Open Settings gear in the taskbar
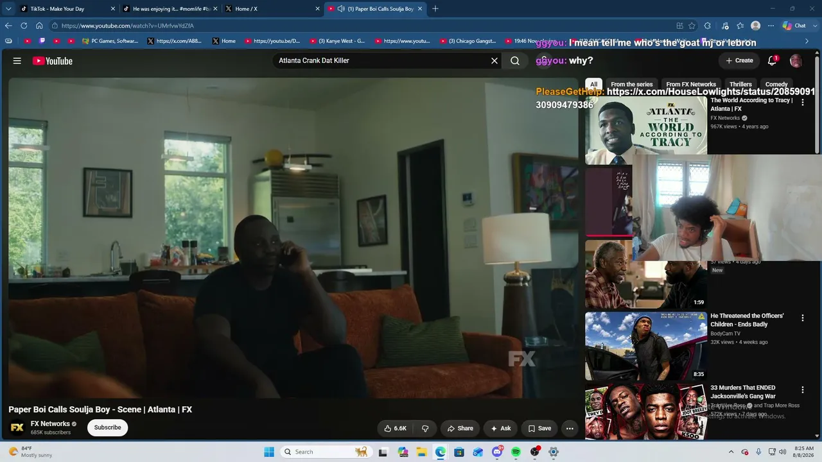 pos(554,452)
